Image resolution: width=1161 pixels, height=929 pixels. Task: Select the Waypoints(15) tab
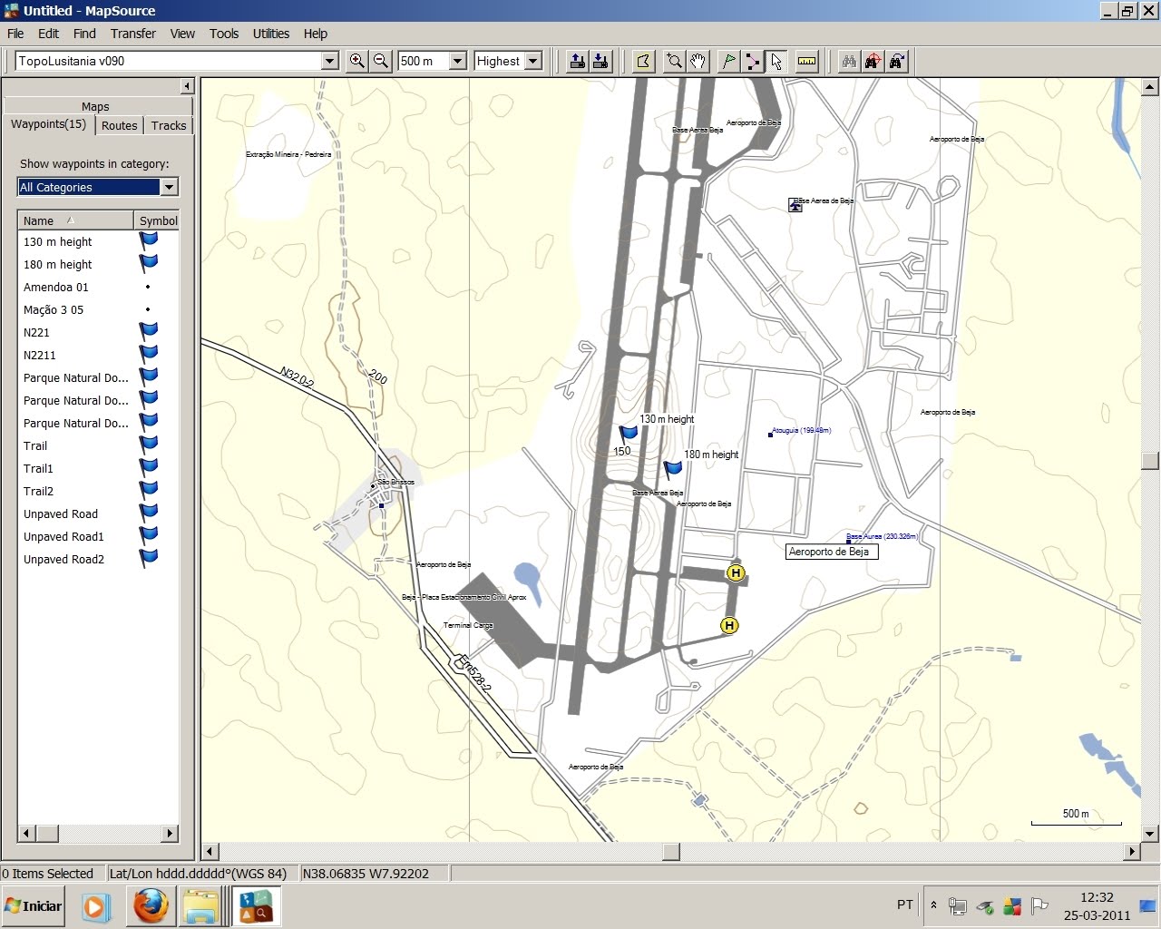tap(49, 124)
